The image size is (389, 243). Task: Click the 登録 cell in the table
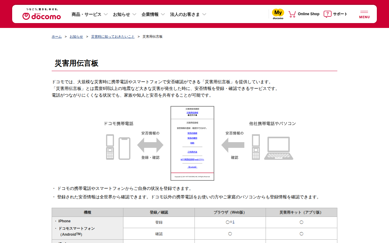pos(159,222)
